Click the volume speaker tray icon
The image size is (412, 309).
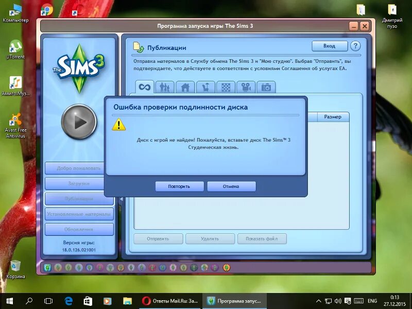point(338,301)
